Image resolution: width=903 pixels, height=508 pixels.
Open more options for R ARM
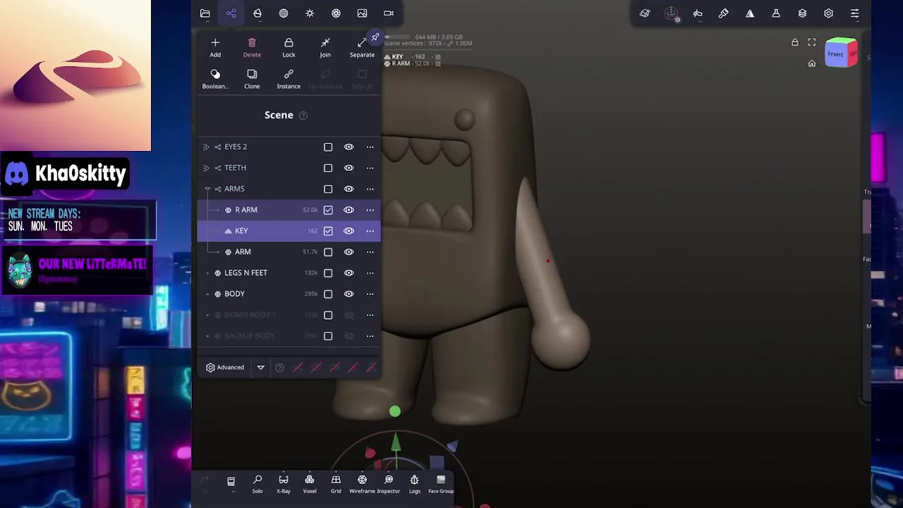[370, 210]
